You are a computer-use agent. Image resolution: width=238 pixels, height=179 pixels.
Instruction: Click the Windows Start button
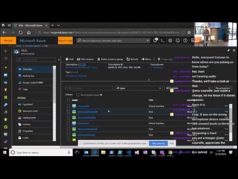coord(4,152)
